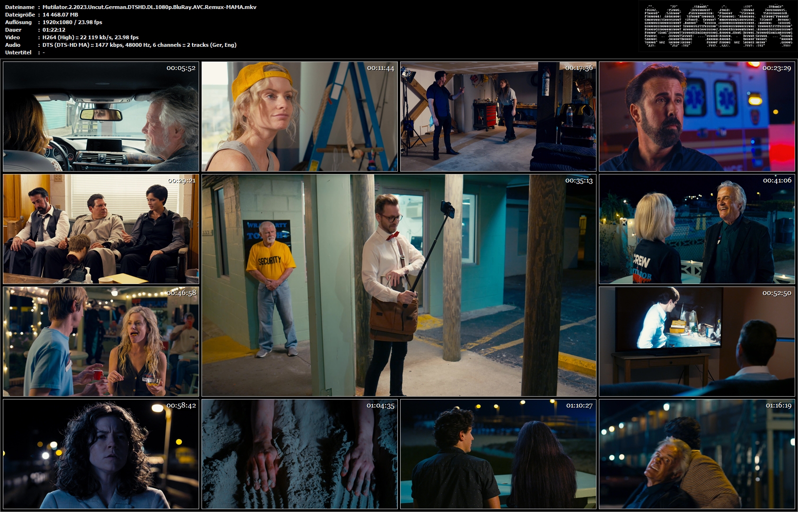Click the thumbnail stamped 01:10:27
The width and height of the screenshot is (798, 512).
tap(498, 454)
